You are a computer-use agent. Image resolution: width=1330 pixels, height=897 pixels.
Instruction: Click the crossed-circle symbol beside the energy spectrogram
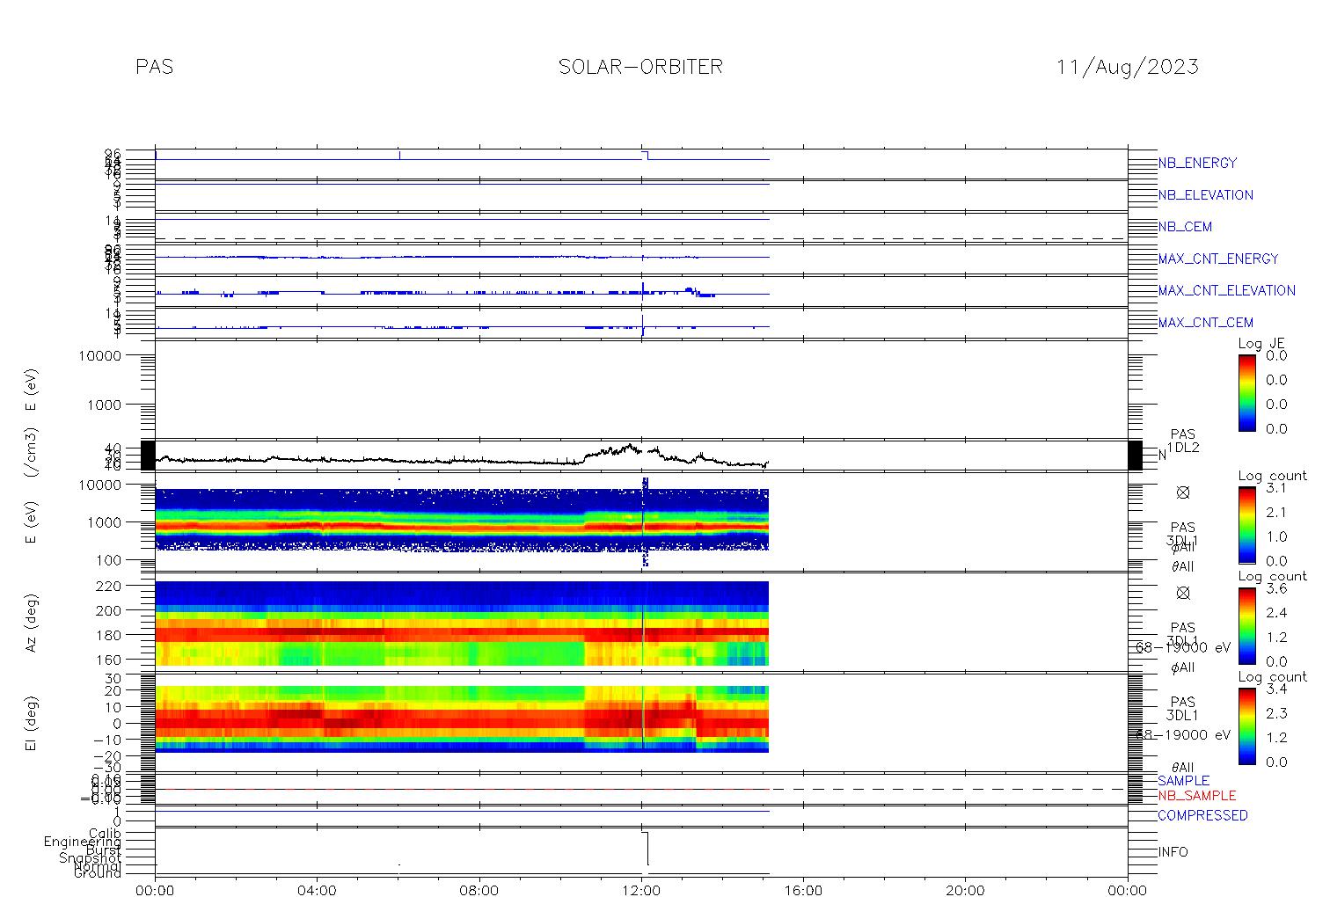[1183, 492]
